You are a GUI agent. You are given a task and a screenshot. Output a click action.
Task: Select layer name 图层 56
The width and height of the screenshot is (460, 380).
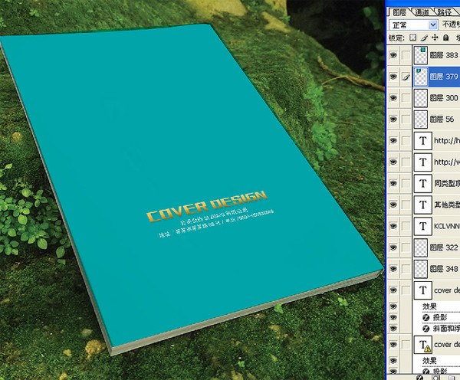pyautogui.click(x=442, y=120)
